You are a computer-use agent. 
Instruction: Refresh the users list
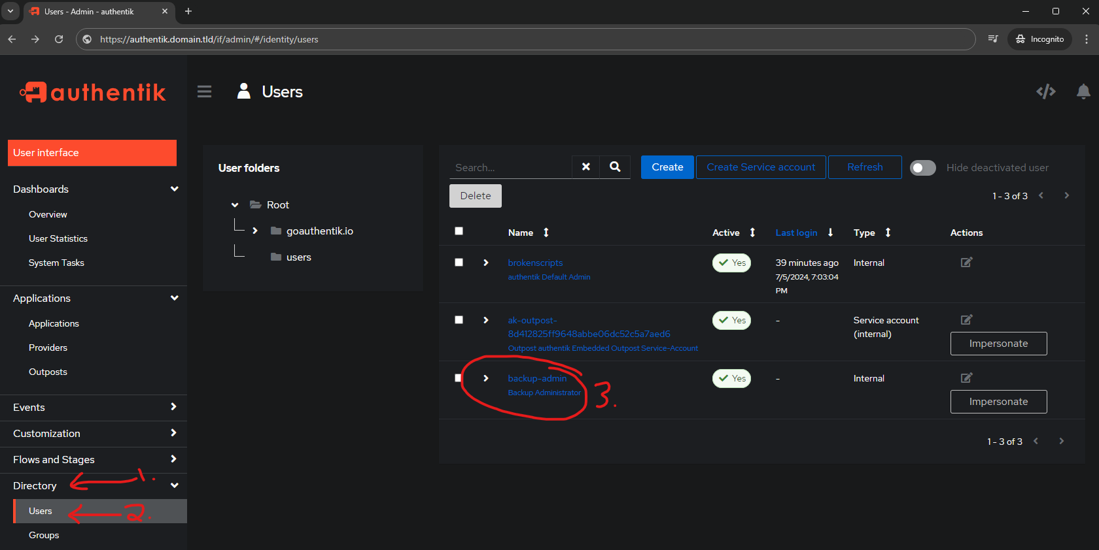(x=865, y=167)
